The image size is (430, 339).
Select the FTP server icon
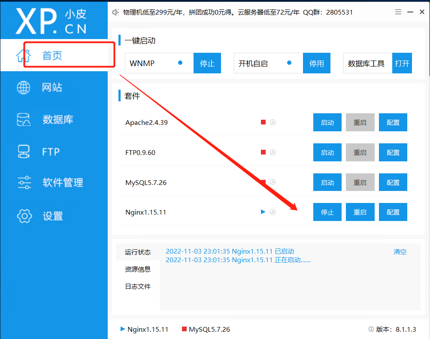tap(23, 151)
